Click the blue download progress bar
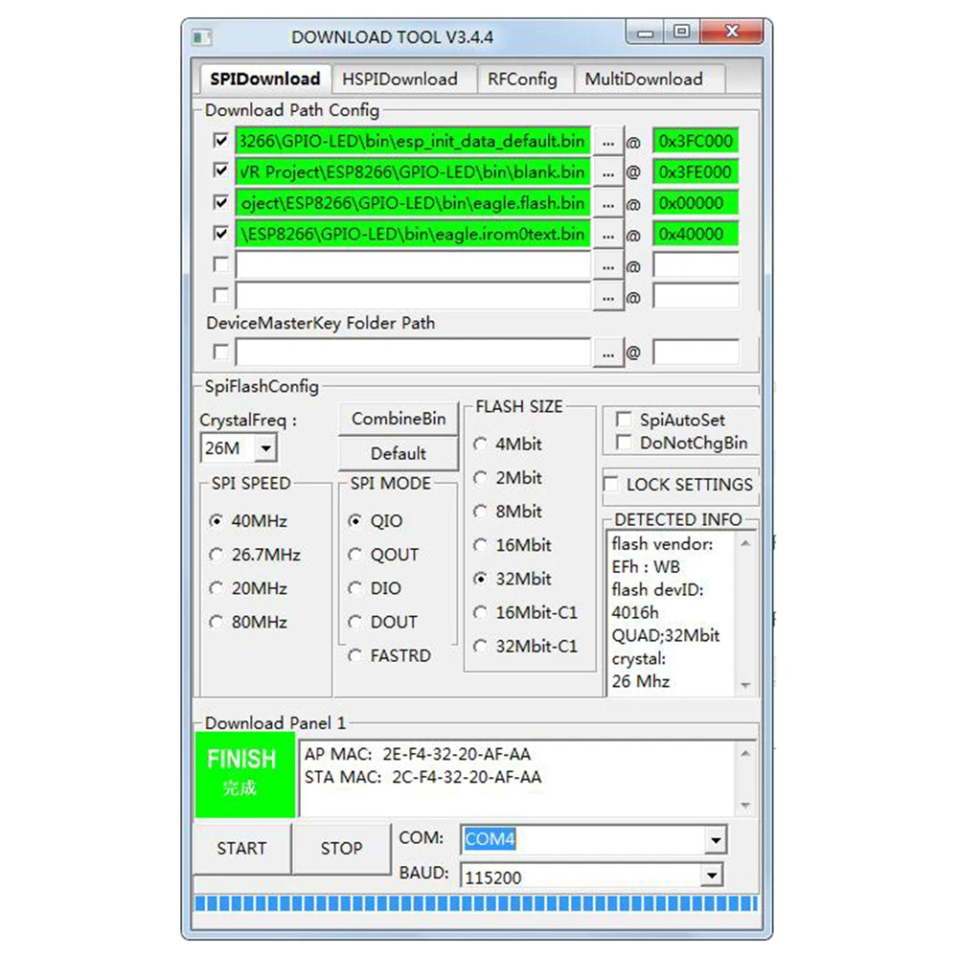This screenshot has height=958, width=958. [475, 903]
